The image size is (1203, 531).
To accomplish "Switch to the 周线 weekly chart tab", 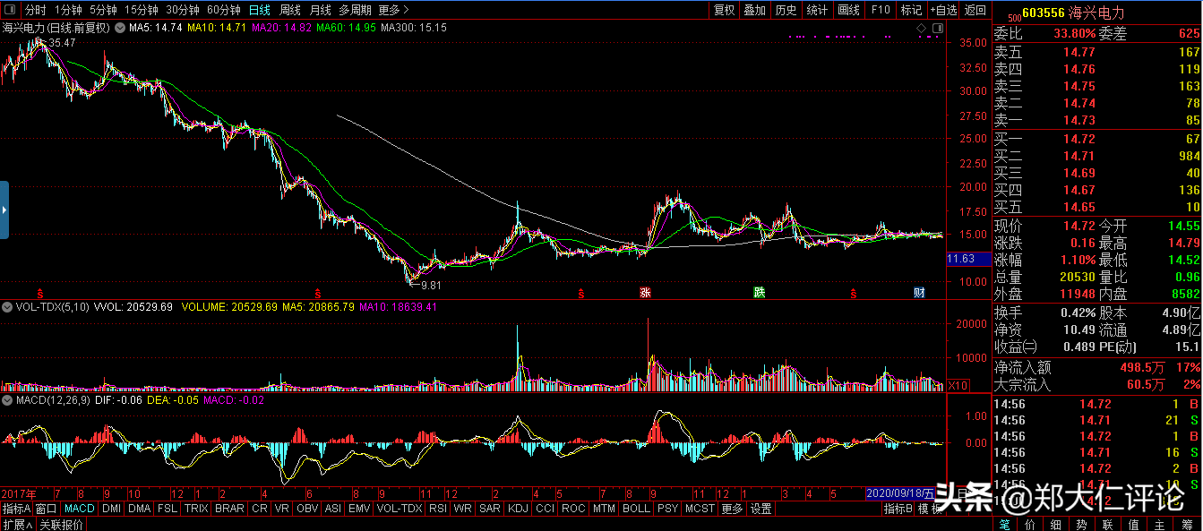I will 290,11.
